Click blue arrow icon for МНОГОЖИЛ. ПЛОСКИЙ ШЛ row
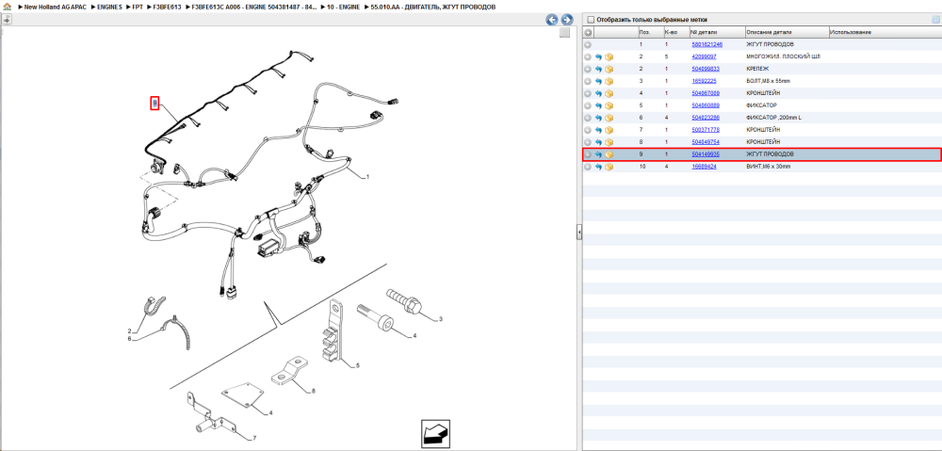Viewport: 942px width, 451px height. pyautogui.click(x=598, y=56)
